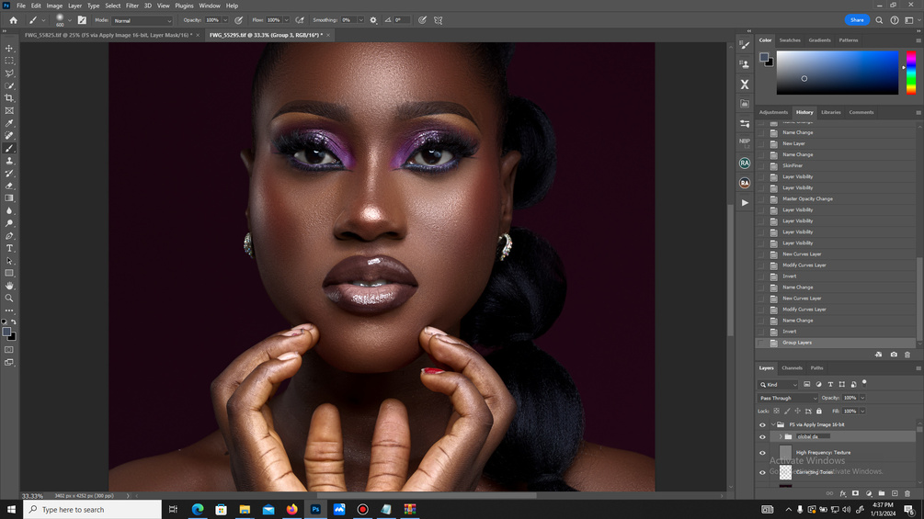Viewport: 924px width, 519px height.
Task: Open the brush Opacity dropdown arrow
Action: pos(225,20)
